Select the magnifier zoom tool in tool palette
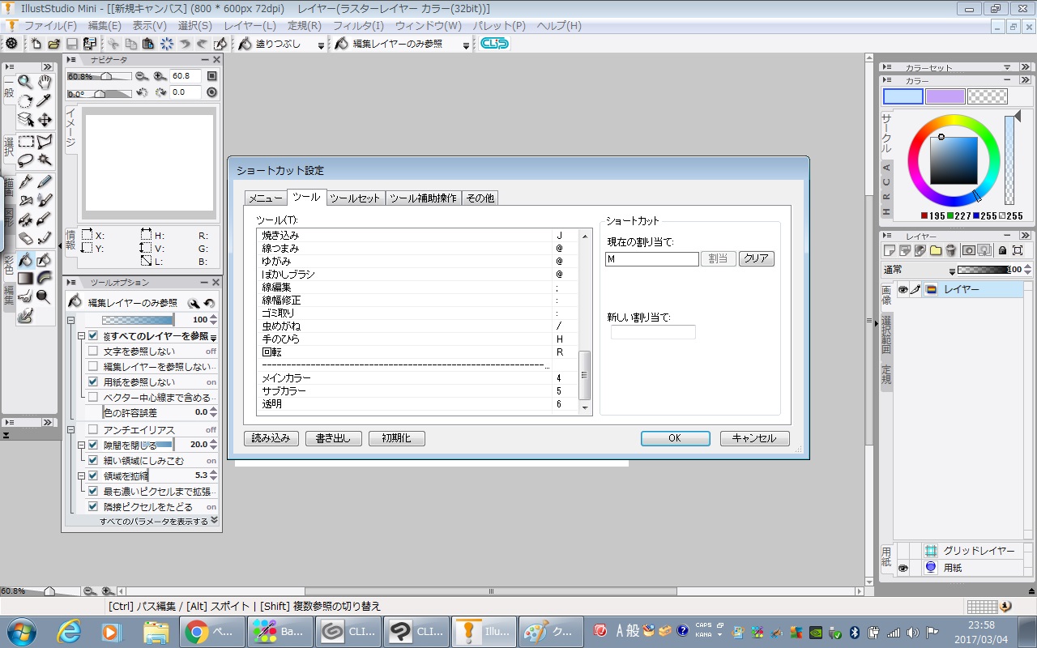The width and height of the screenshot is (1037, 648). click(25, 82)
